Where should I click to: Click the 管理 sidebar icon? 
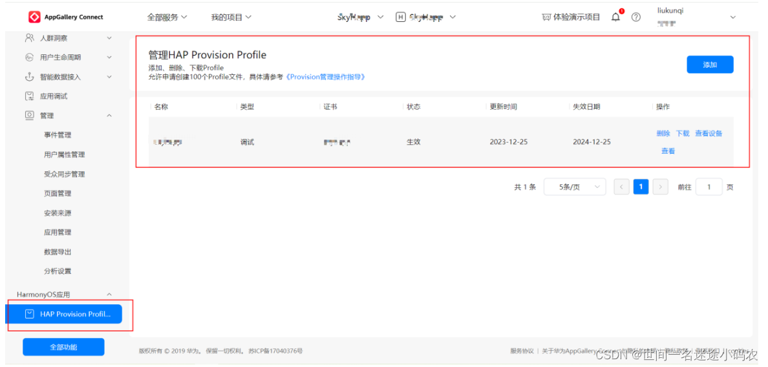pos(29,116)
